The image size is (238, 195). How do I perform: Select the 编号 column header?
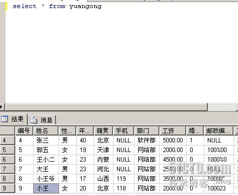click(24, 131)
